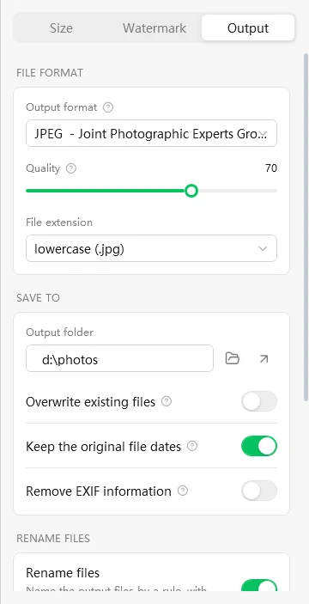This screenshot has width=309, height=604.
Task: Open output folder via arrow icon
Action: click(x=264, y=358)
